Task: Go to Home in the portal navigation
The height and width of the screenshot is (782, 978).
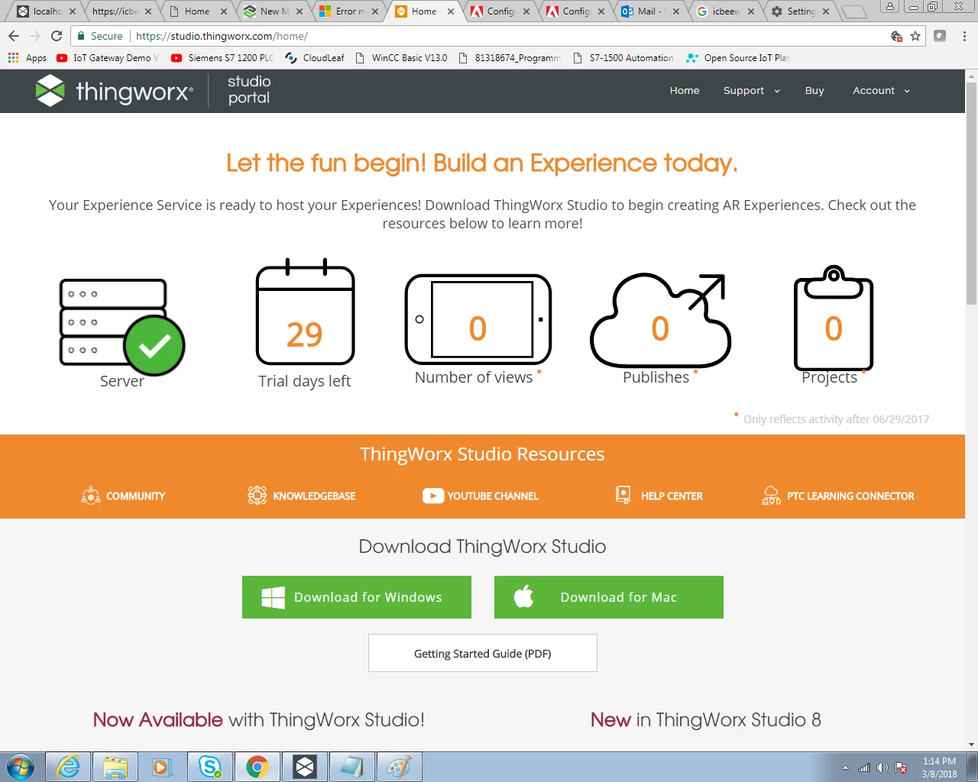Action: click(x=685, y=90)
